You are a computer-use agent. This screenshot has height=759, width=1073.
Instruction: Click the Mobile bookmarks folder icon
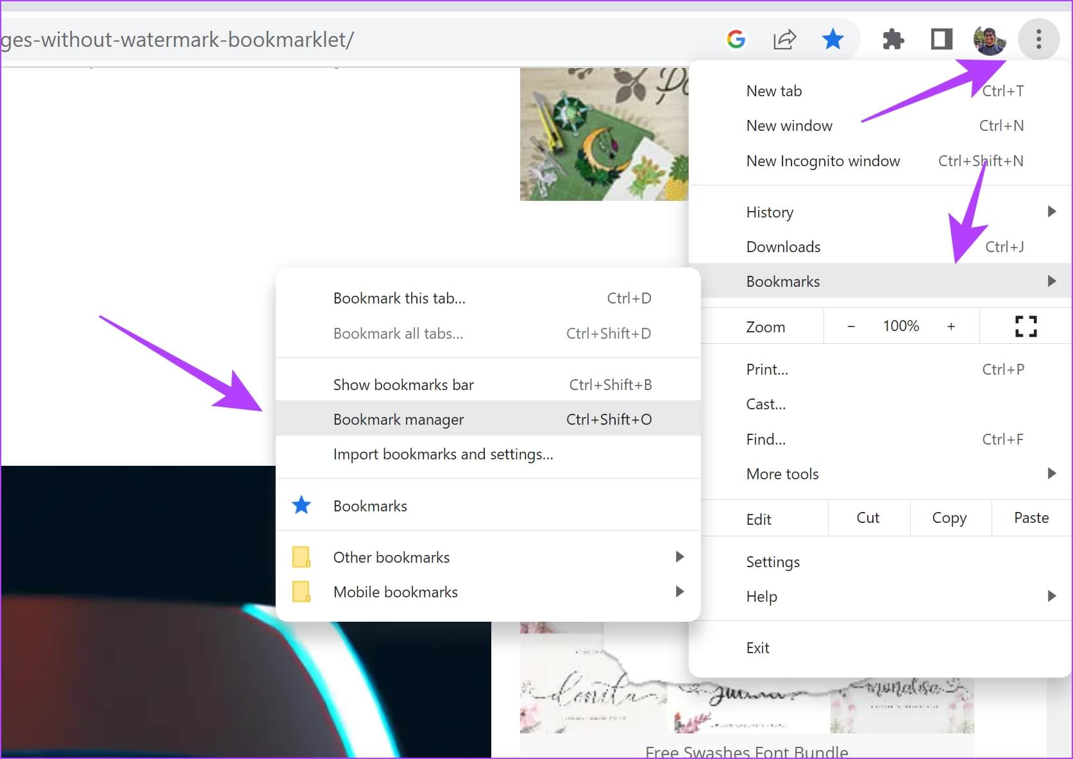coord(301,592)
